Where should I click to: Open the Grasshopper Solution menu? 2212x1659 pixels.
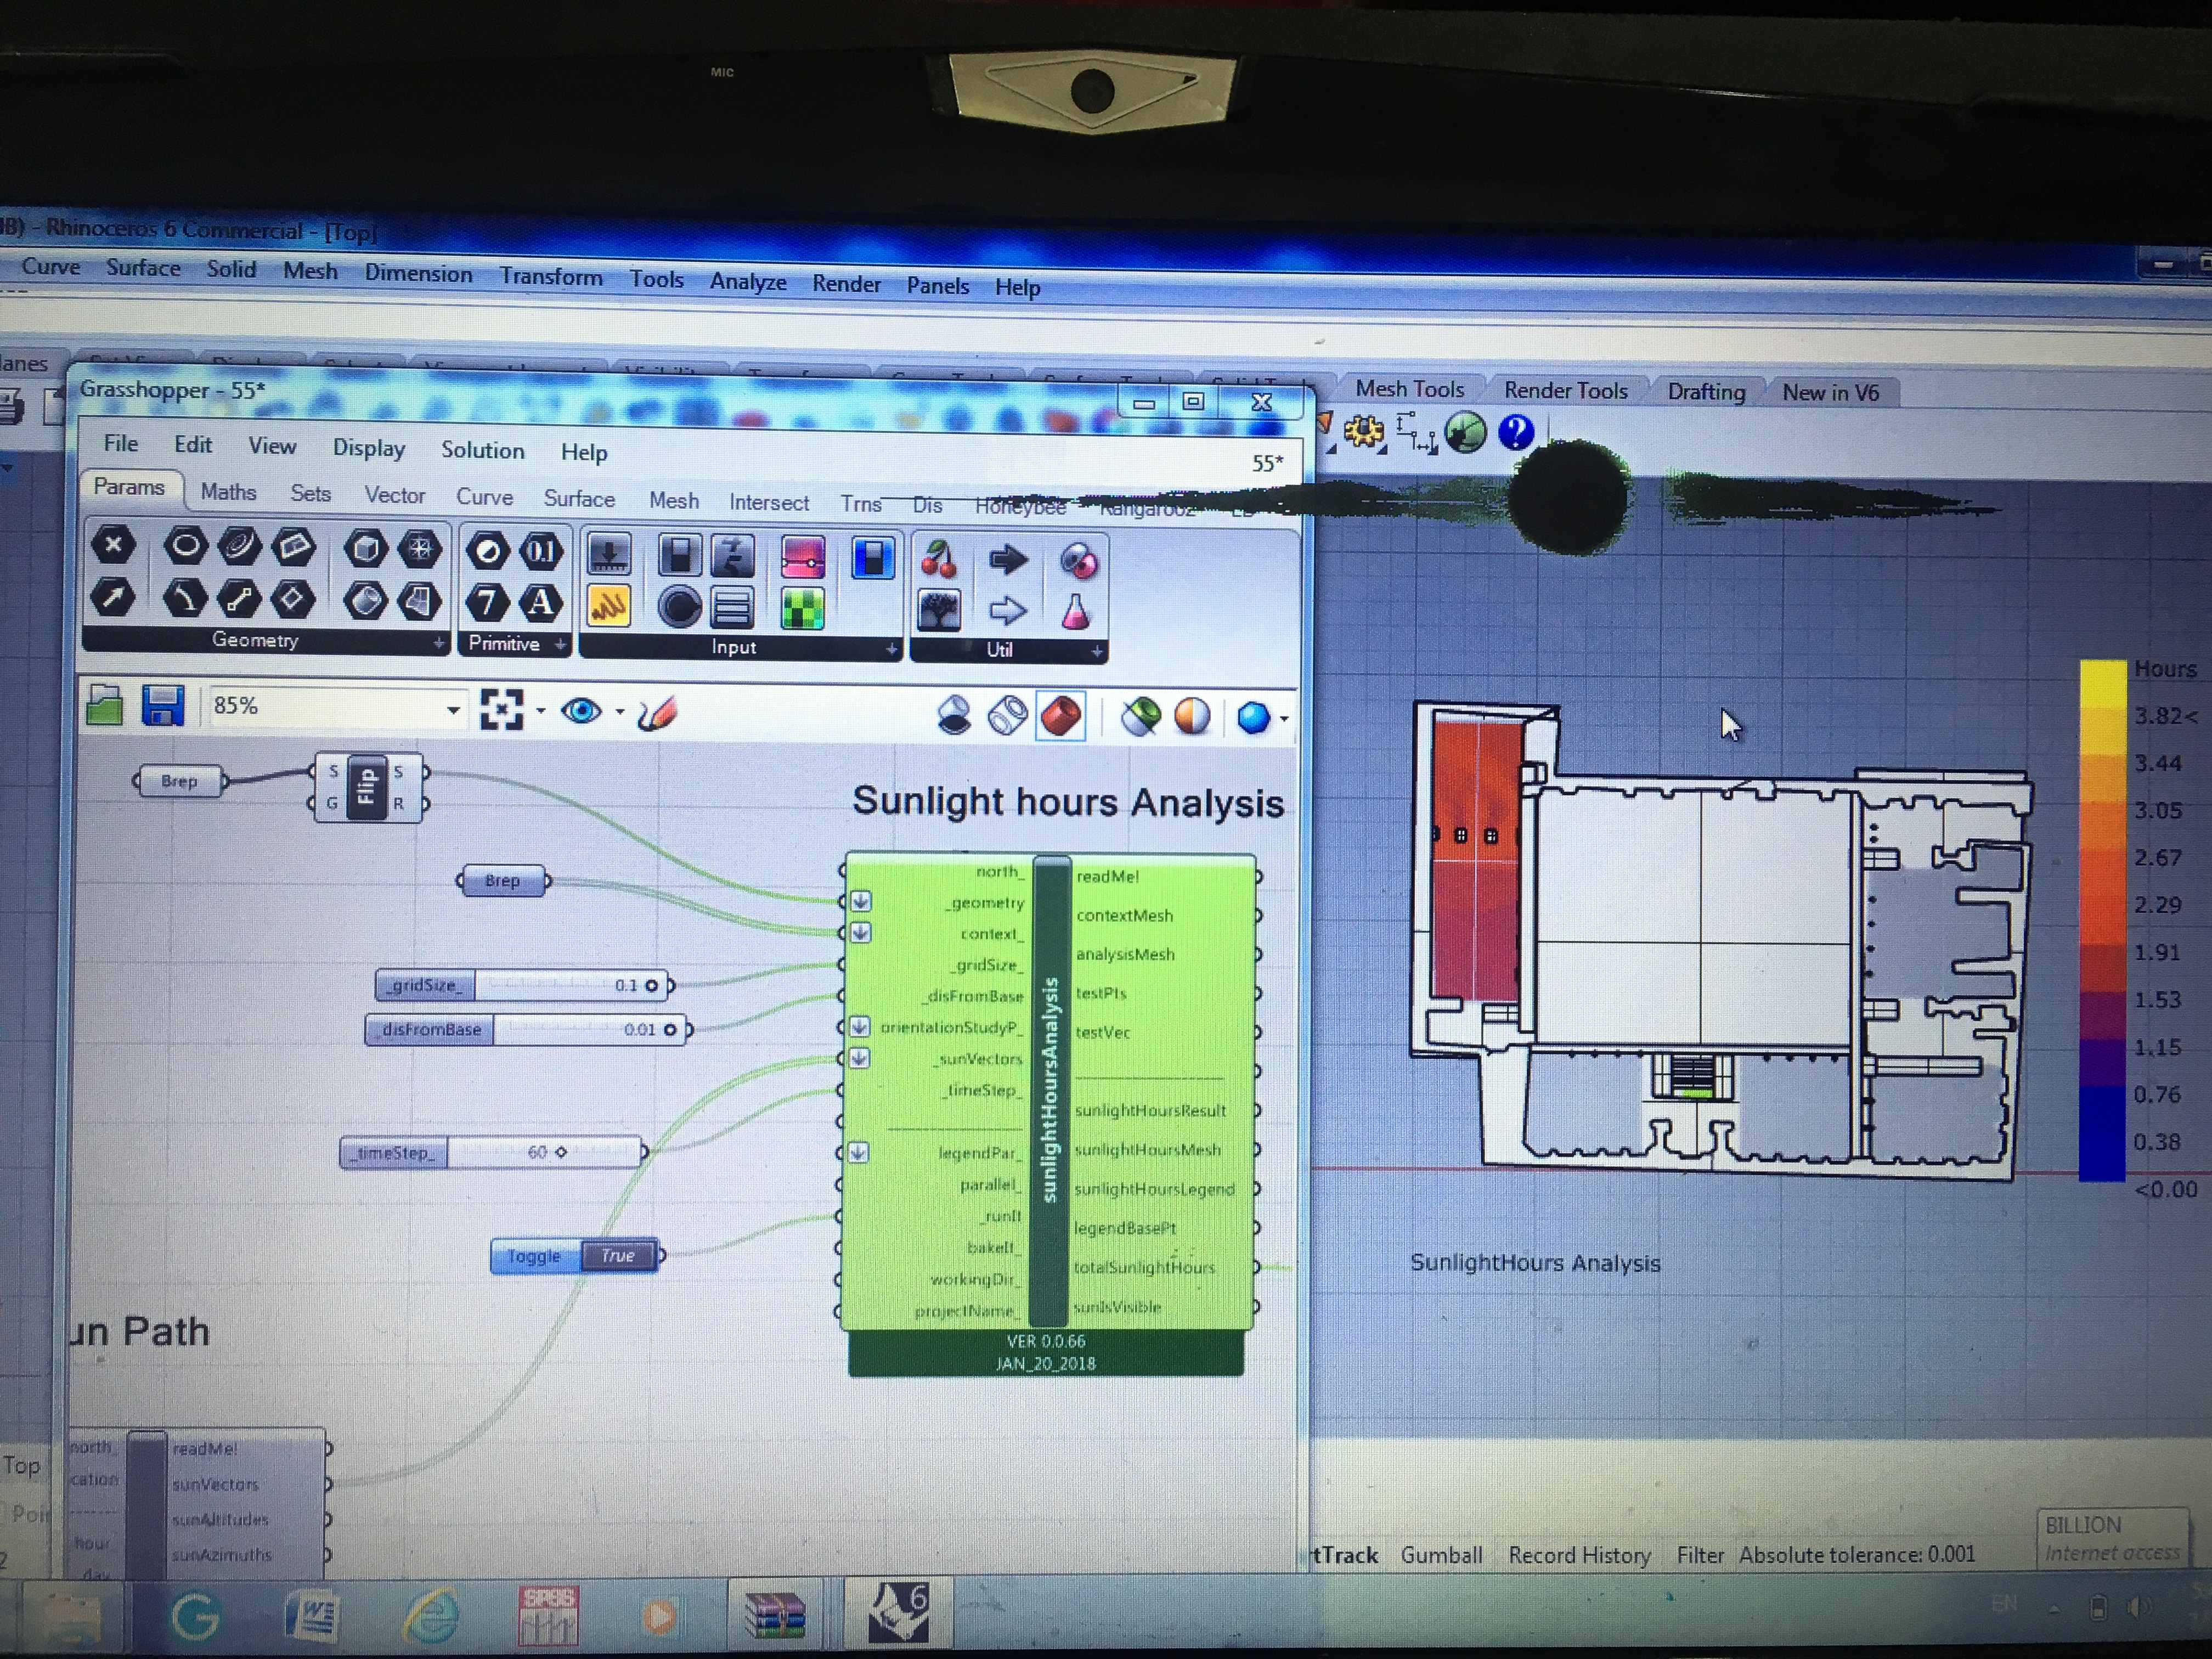point(483,450)
